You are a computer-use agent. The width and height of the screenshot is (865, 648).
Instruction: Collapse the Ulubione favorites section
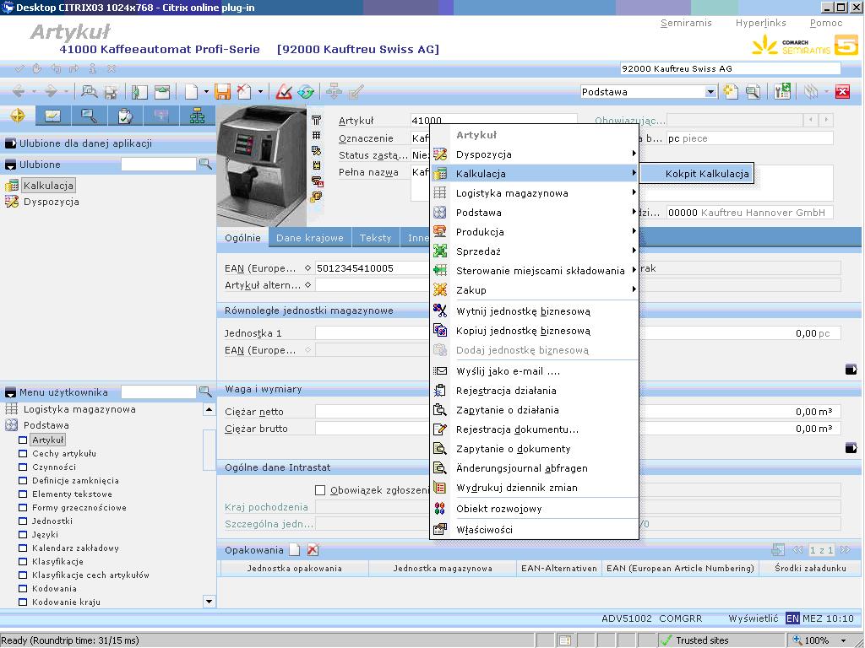[x=10, y=165]
